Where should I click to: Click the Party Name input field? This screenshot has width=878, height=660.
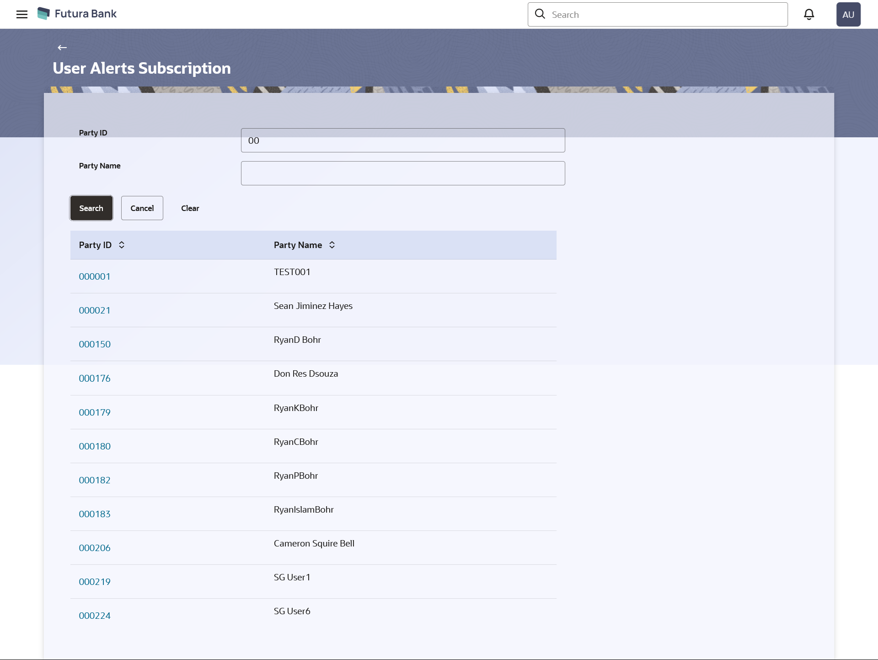tap(402, 173)
